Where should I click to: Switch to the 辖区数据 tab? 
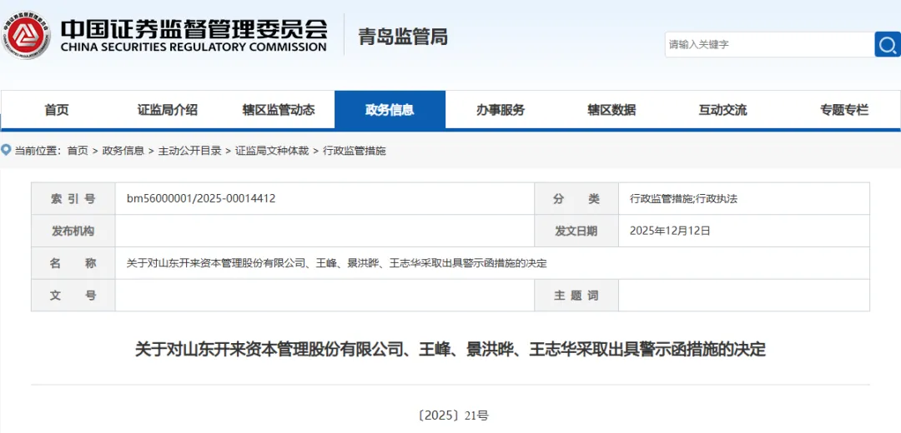tap(612, 110)
